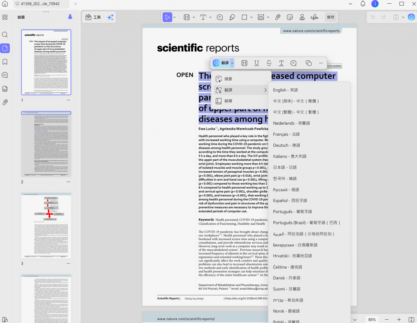The image size is (417, 323).
Task: Select the measurement tool icon
Action: pyautogui.click(x=261, y=17)
